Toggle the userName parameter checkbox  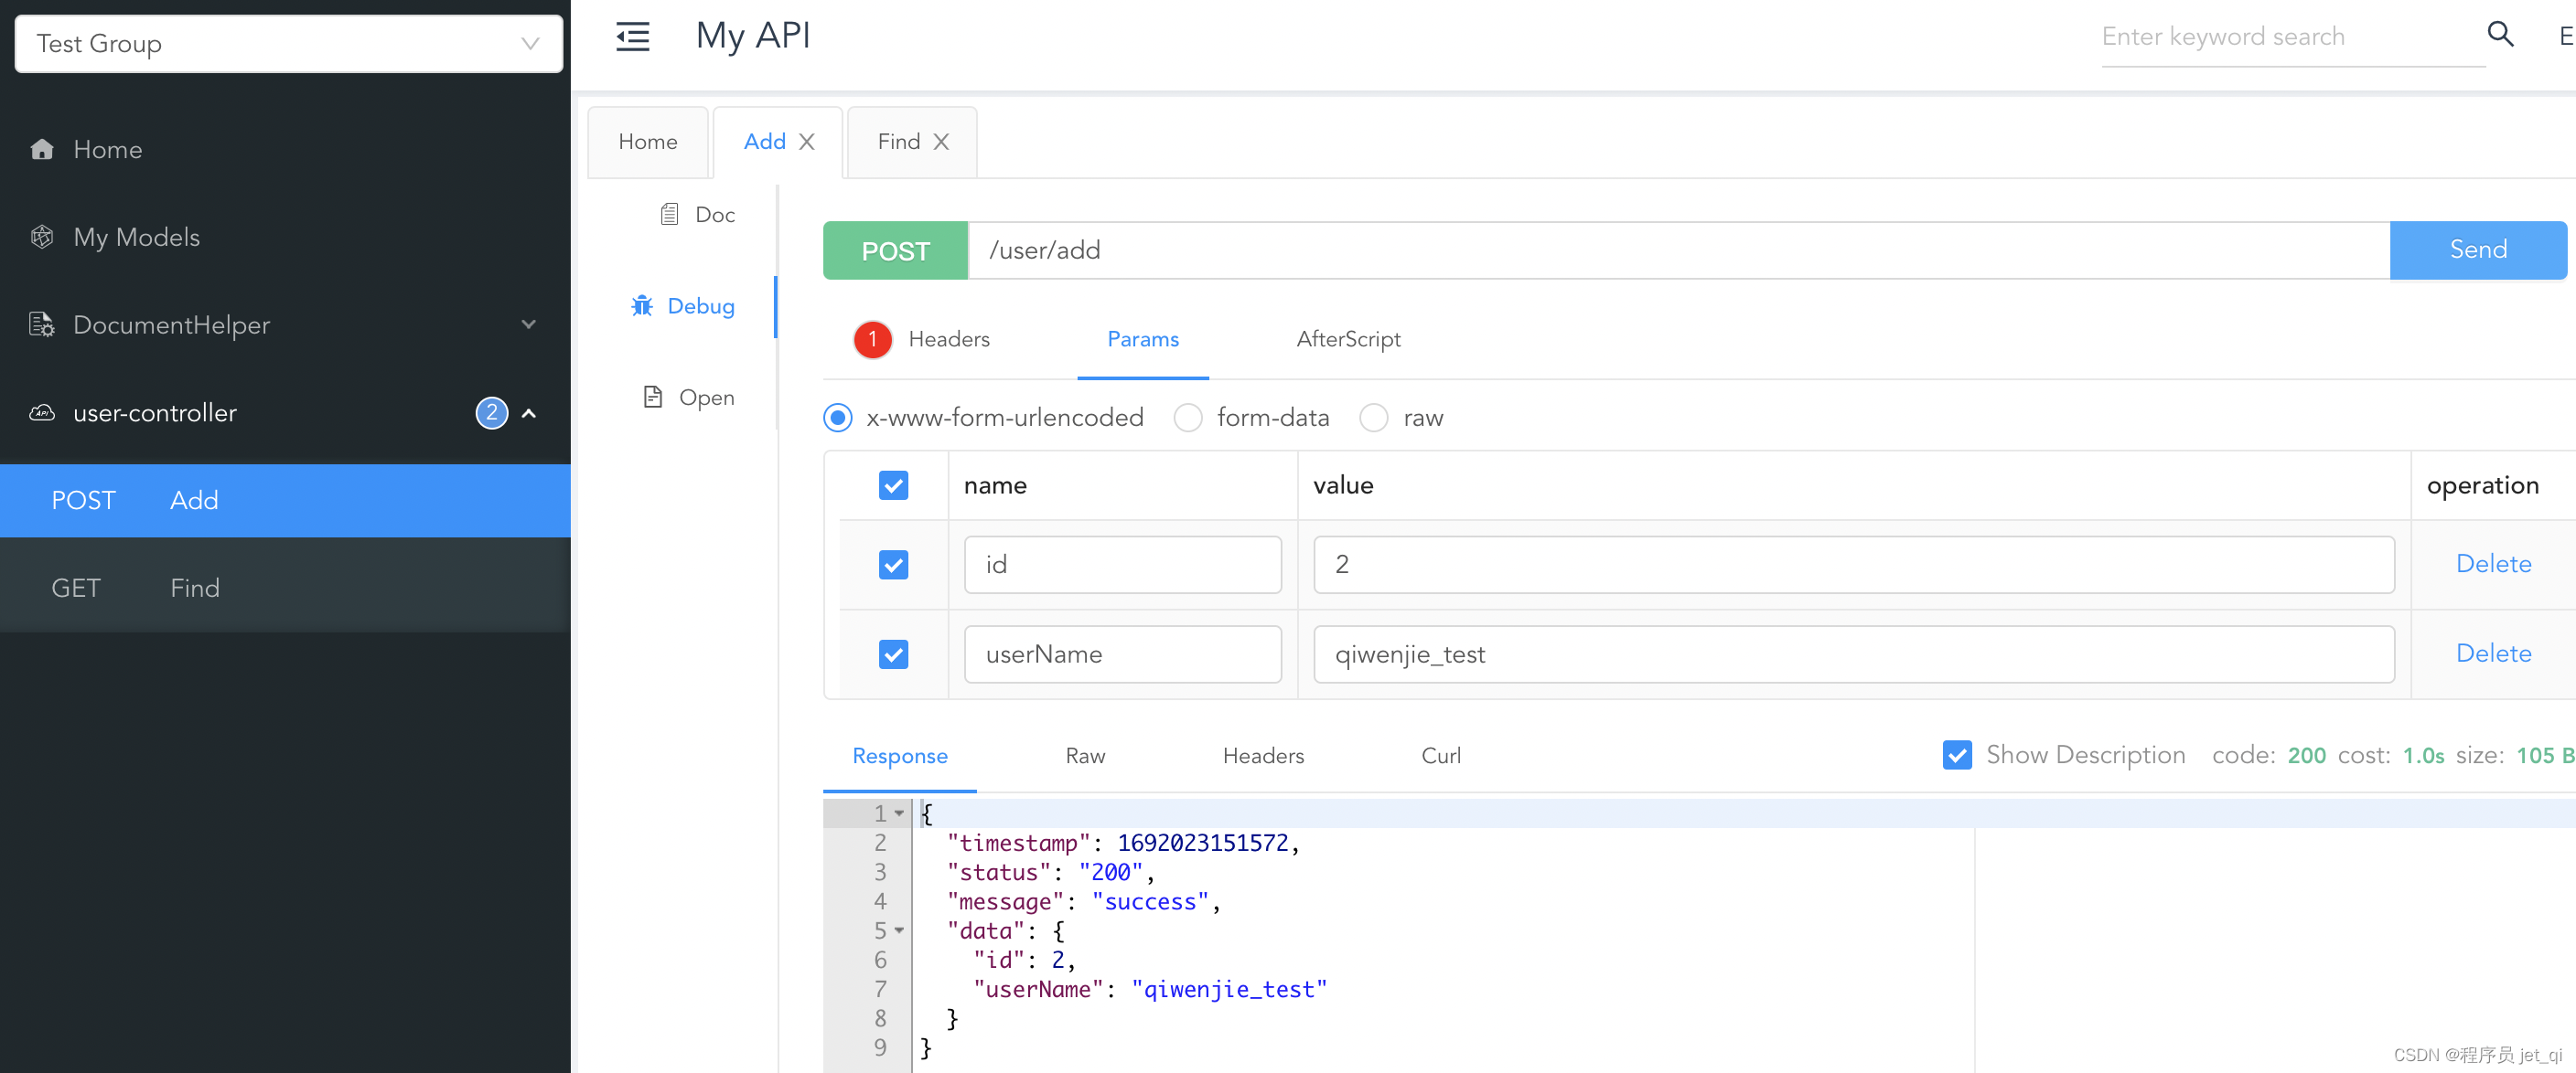896,653
